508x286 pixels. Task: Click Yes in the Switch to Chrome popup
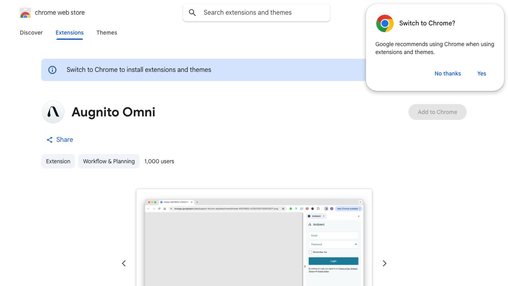[x=482, y=73]
